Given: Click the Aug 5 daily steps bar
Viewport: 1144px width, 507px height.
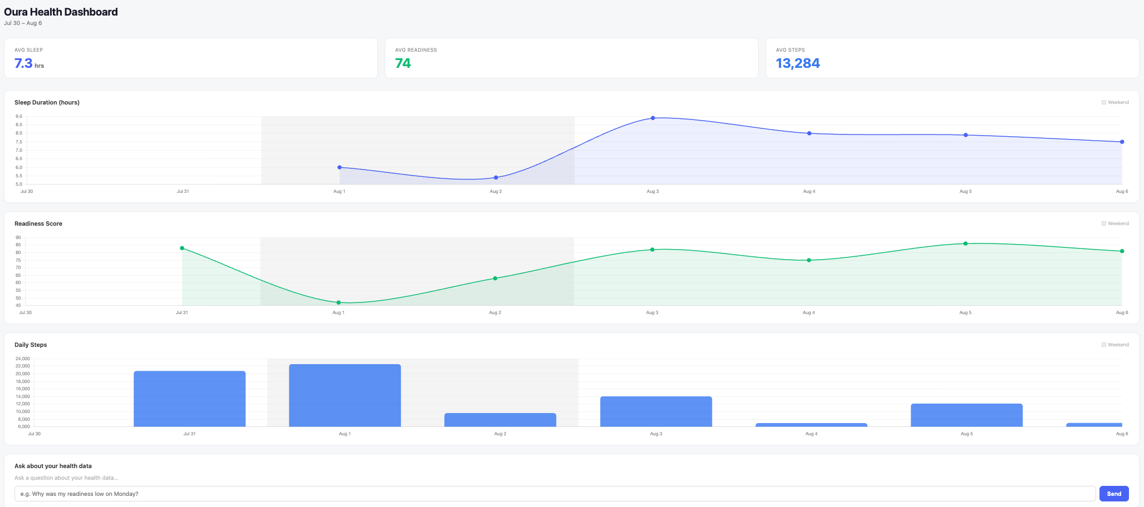Looking at the screenshot, I should (x=967, y=415).
